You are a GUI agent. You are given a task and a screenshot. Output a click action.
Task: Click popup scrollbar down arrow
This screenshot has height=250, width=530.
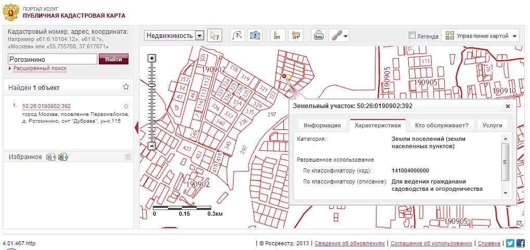click(506, 193)
